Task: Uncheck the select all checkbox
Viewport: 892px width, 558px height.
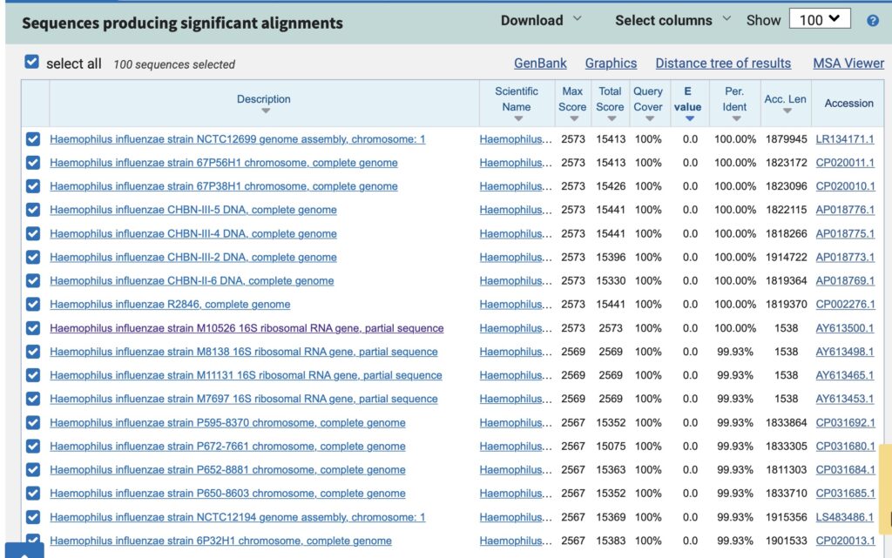Action: (32, 62)
